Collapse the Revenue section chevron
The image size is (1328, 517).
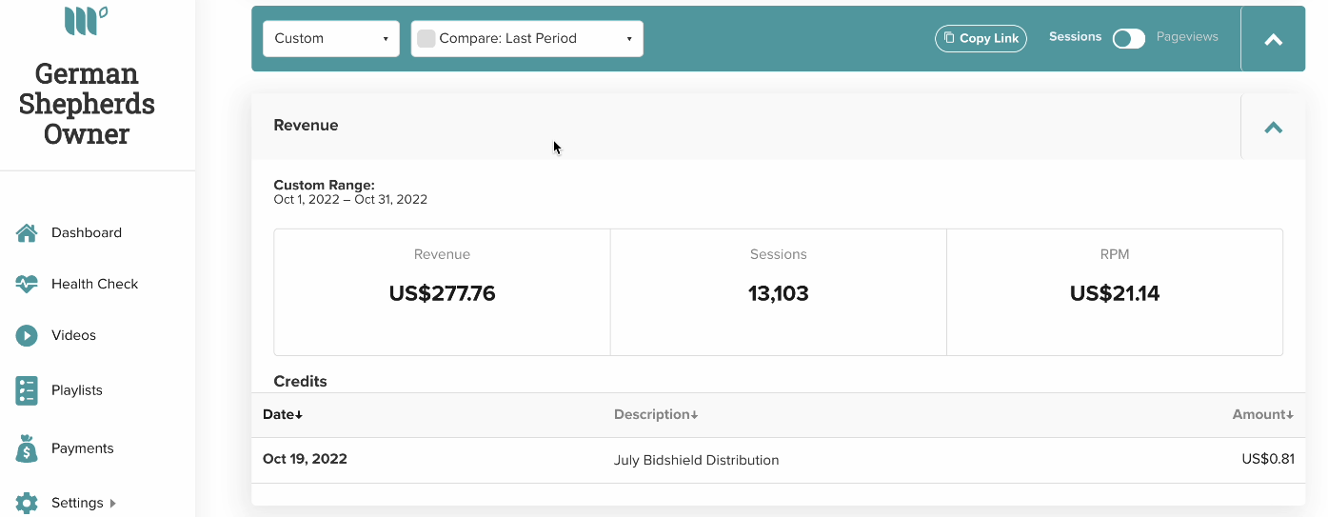point(1274,127)
